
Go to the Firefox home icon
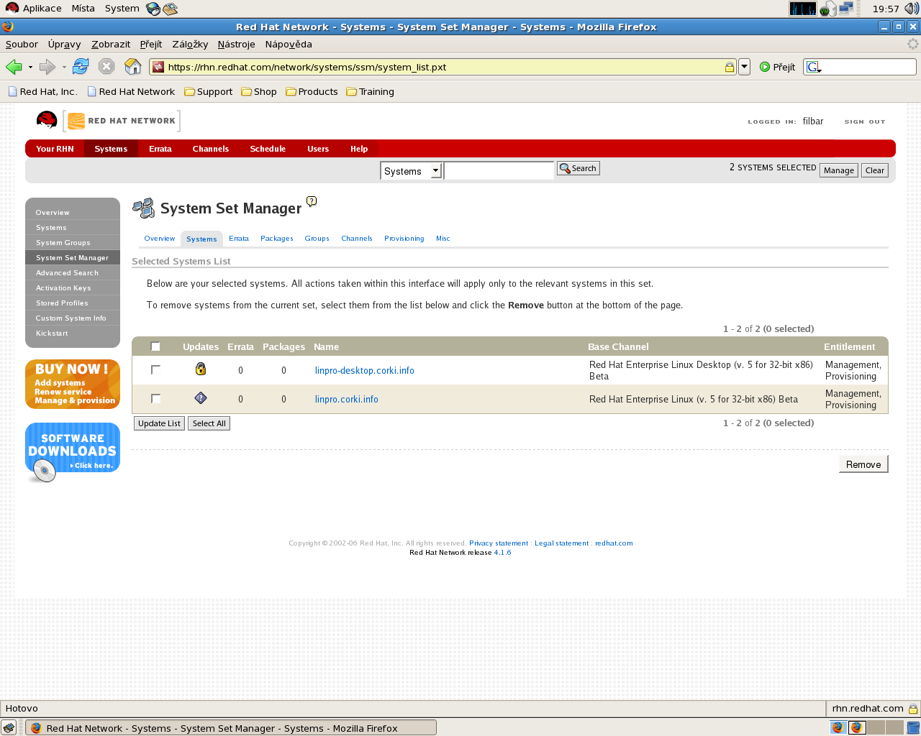tap(133, 67)
